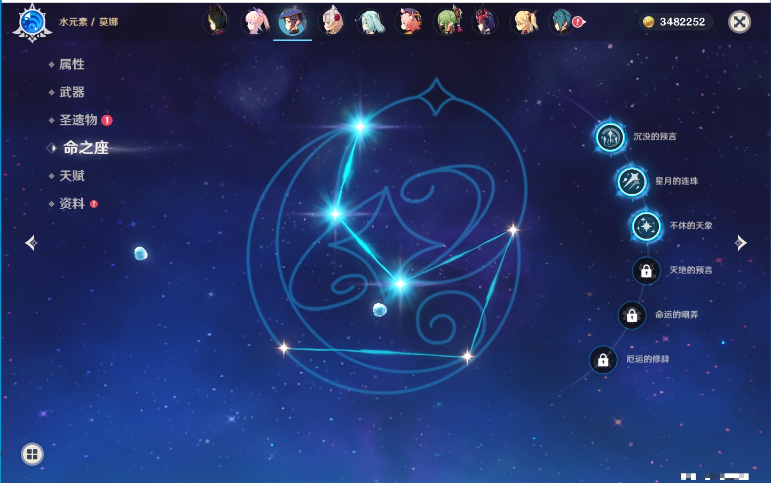Image resolution: width=771 pixels, height=483 pixels.
Task: Click the topmost glowing star of the constellation
Action: click(360, 126)
